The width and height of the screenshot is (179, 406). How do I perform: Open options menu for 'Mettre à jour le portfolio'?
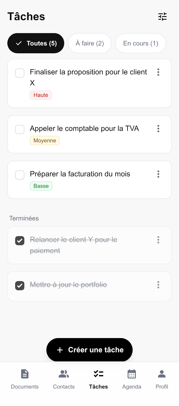coord(158,285)
